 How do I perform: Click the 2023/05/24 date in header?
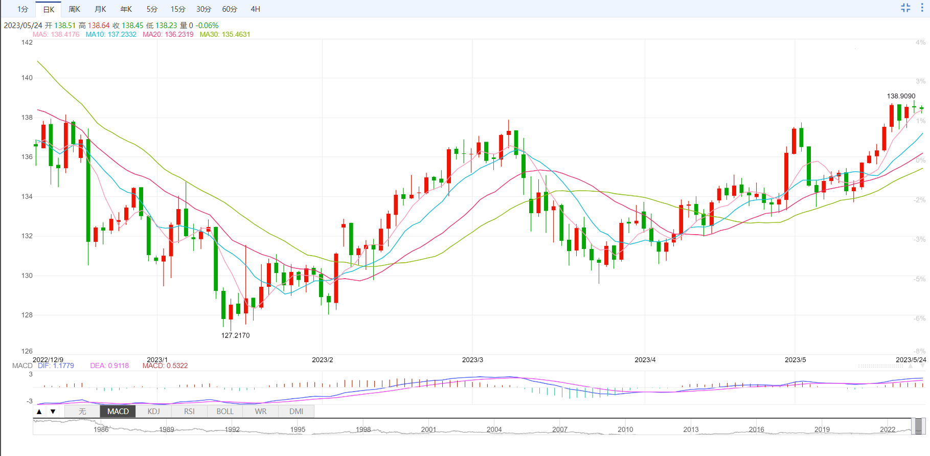(23, 25)
